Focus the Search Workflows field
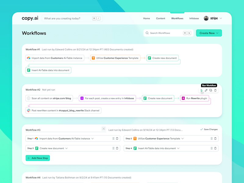The height and width of the screenshot is (183, 244). [168, 33]
